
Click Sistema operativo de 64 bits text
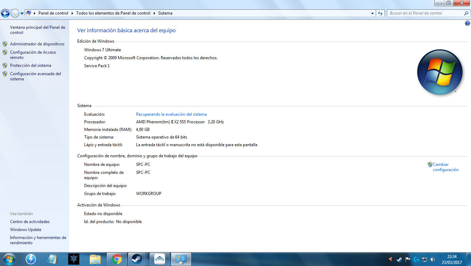pyautogui.click(x=161, y=137)
